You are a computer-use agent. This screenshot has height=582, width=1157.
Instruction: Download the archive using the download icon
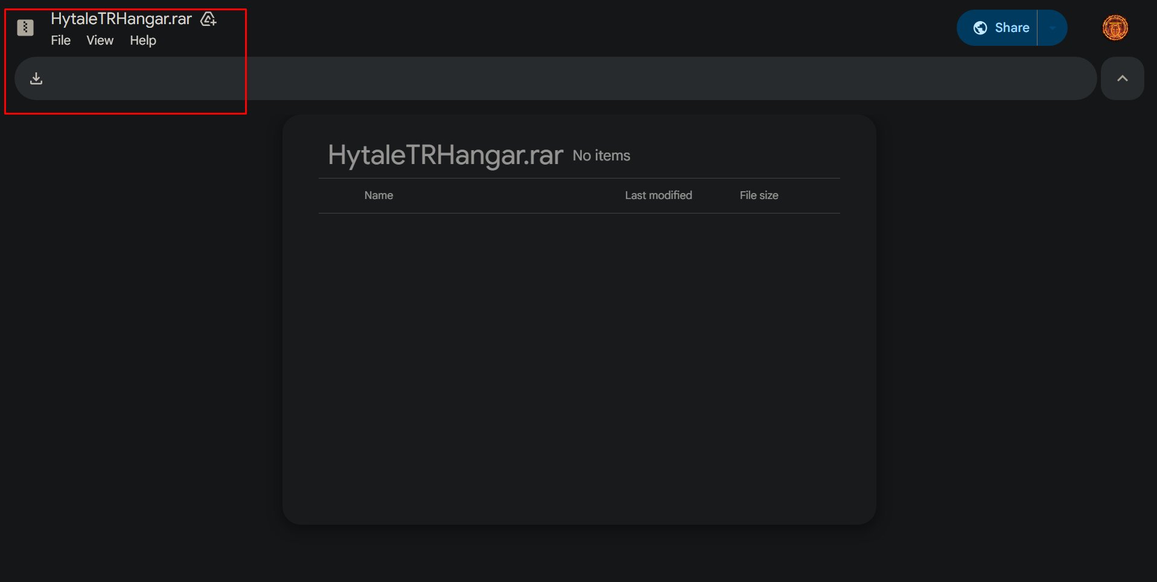36,78
